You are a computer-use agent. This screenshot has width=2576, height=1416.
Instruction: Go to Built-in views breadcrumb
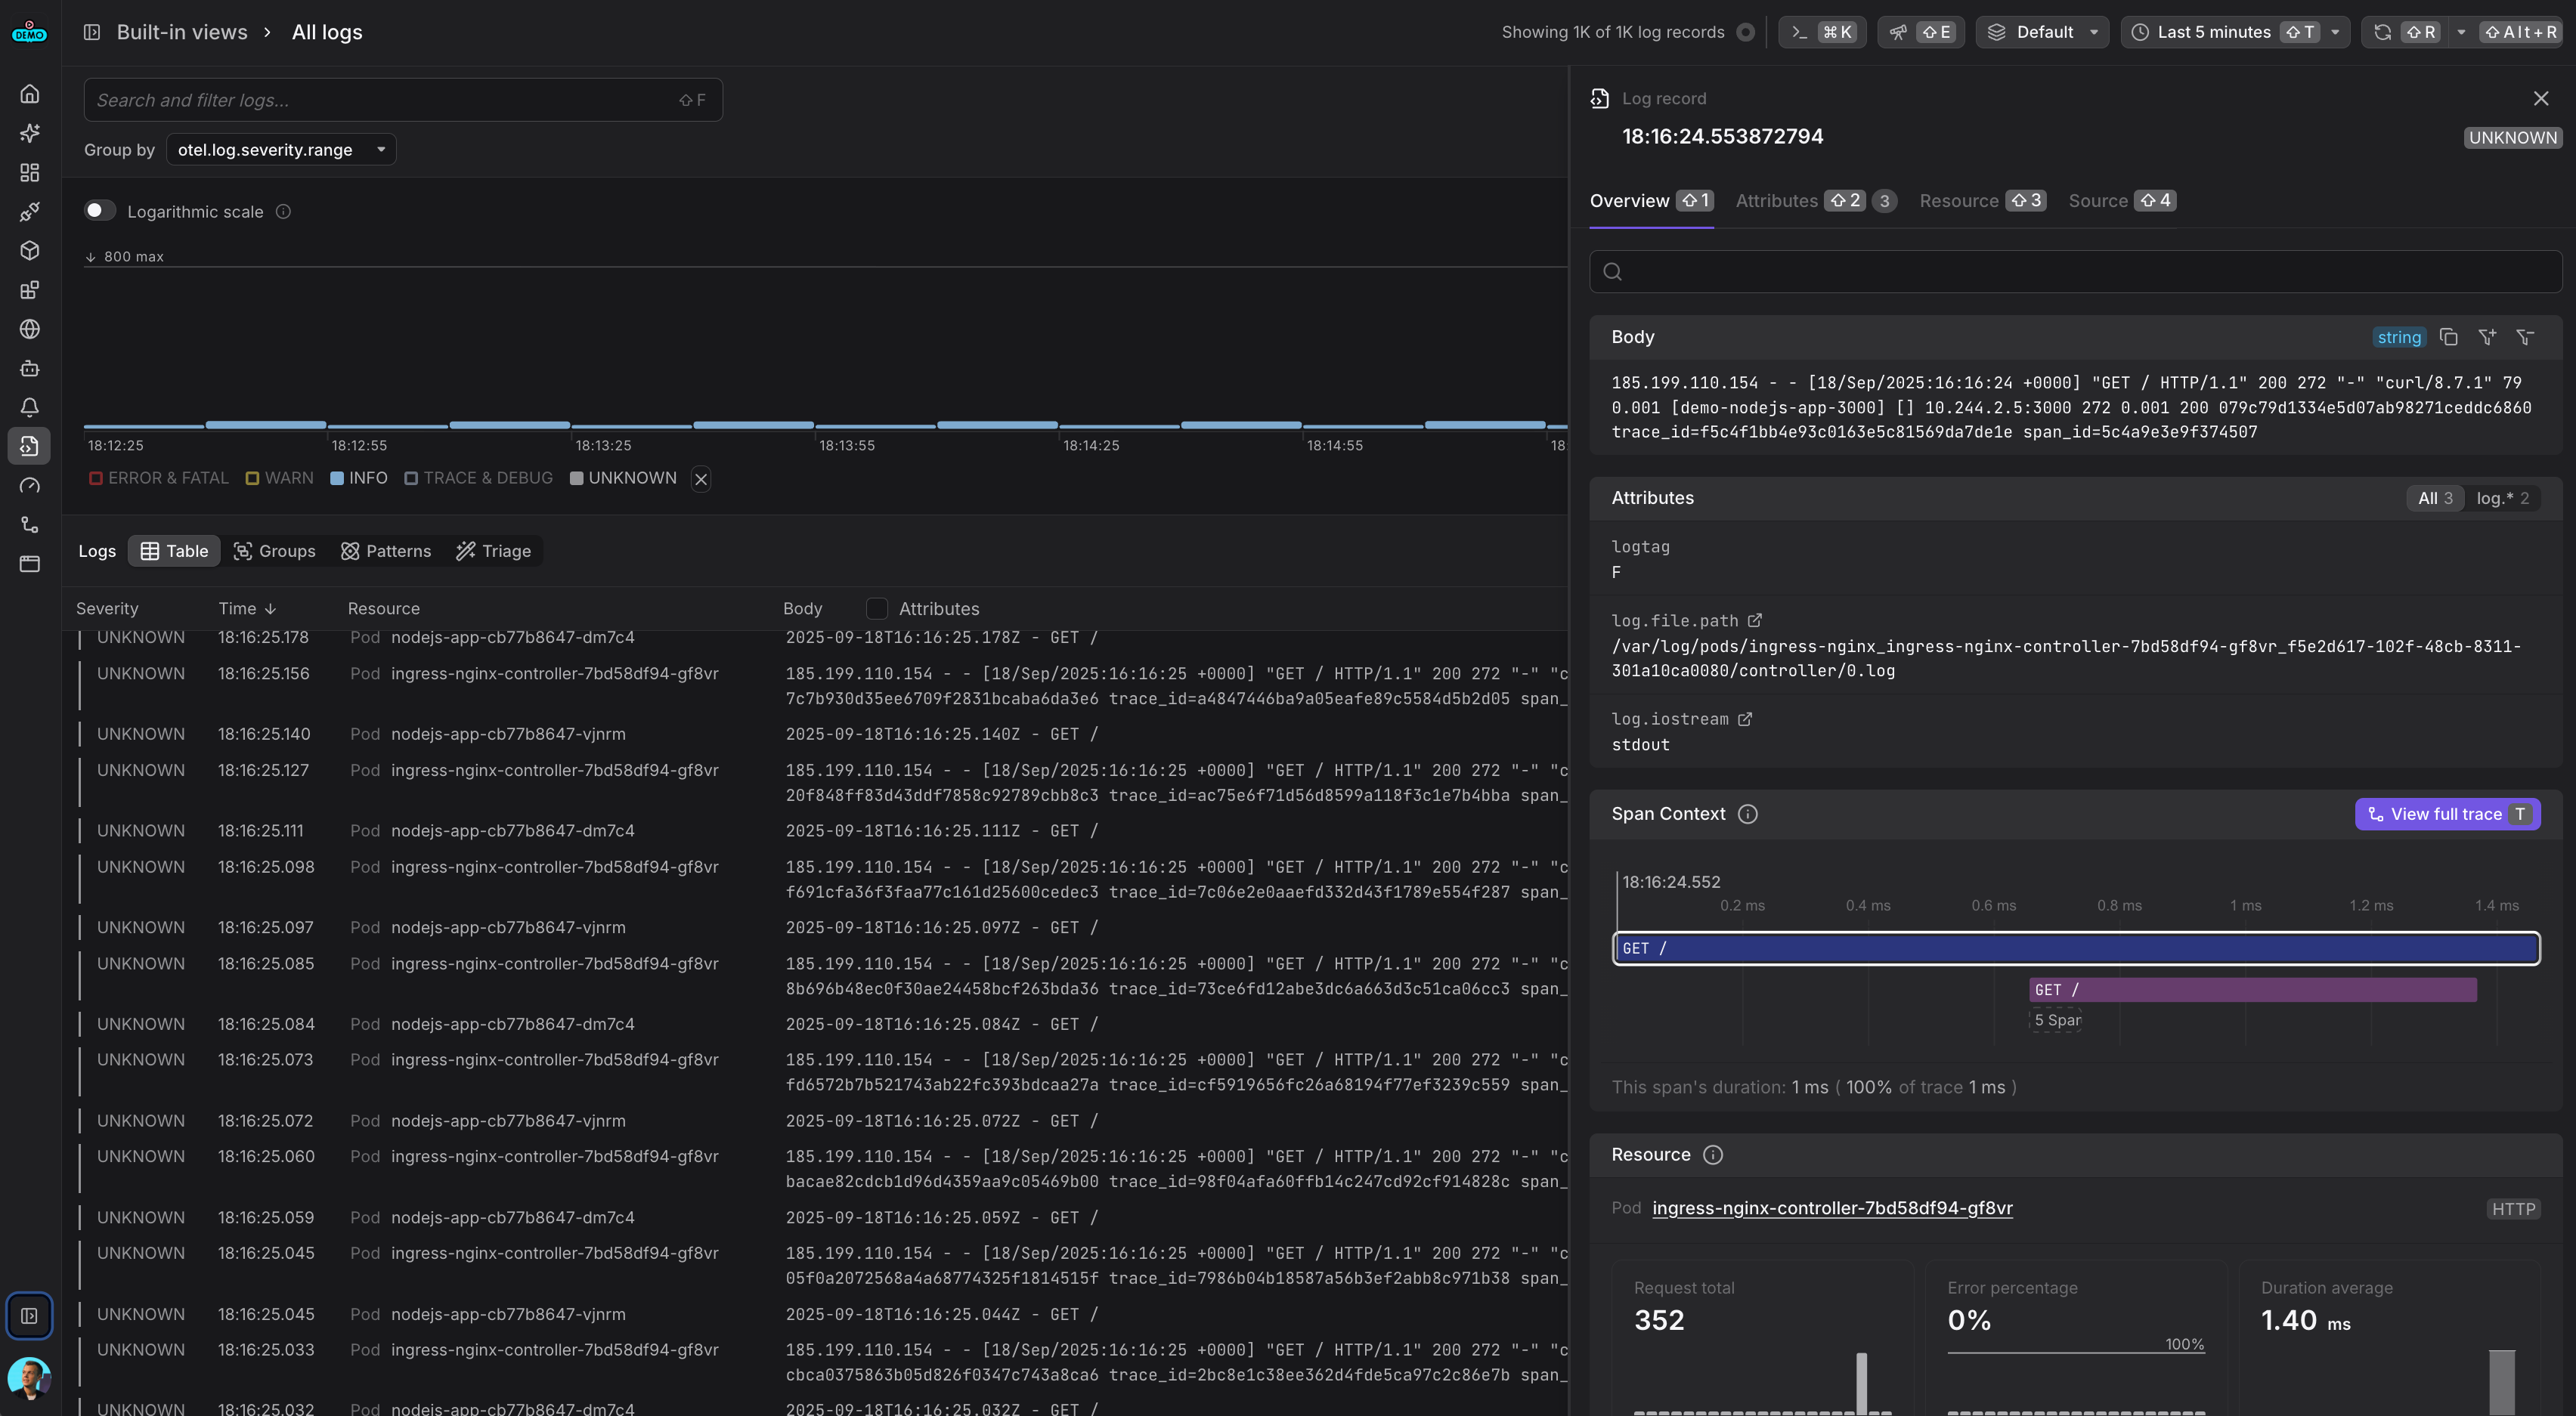coord(182,32)
